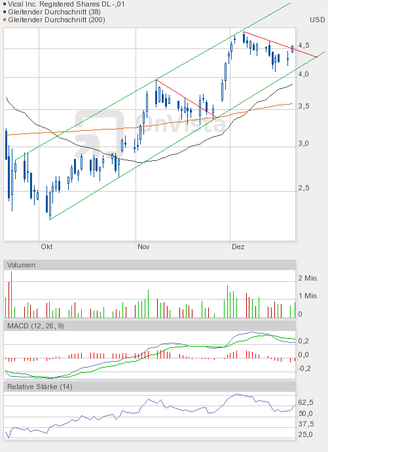
Task: Click the tallest green volume bar in September
Action: coord(12,294)
